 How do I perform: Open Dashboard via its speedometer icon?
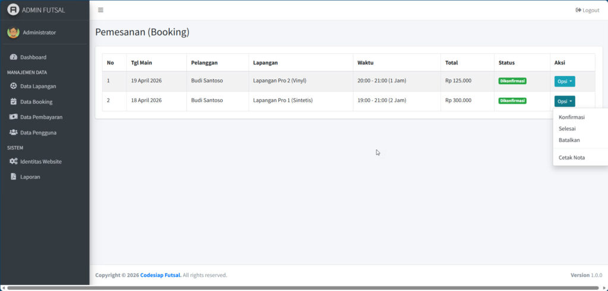coord(14,57)
